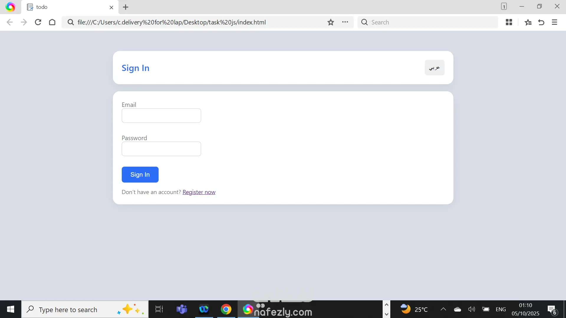
Task: Expand the system tray hidden icons chevron
Action: (443, 309)
